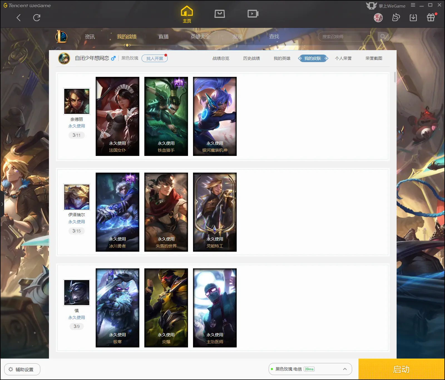The height and width of the screenshot is (380, 445).
Task: Open 历史战绩 sub-tab
Action: [x=251, y=58]
